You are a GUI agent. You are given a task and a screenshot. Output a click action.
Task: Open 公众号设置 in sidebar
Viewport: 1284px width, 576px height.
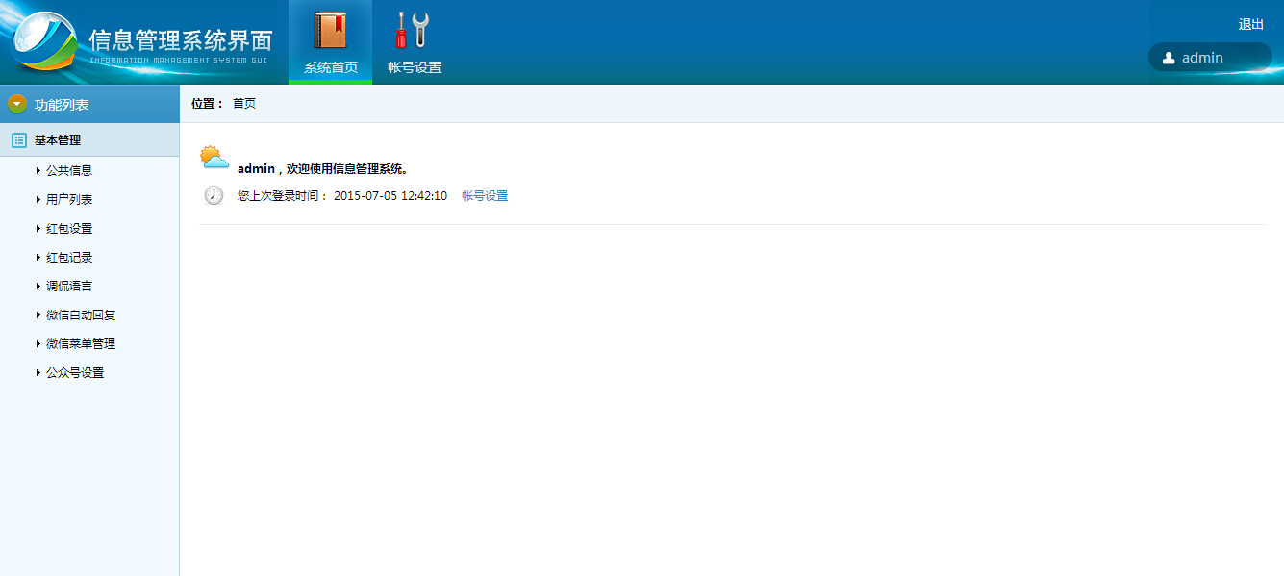(x=75, y=373)
